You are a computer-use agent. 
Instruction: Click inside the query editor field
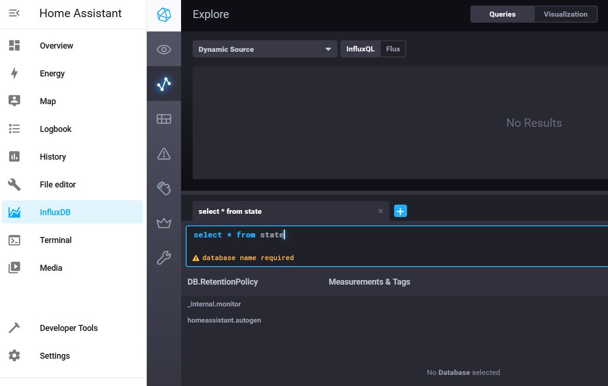324,235
